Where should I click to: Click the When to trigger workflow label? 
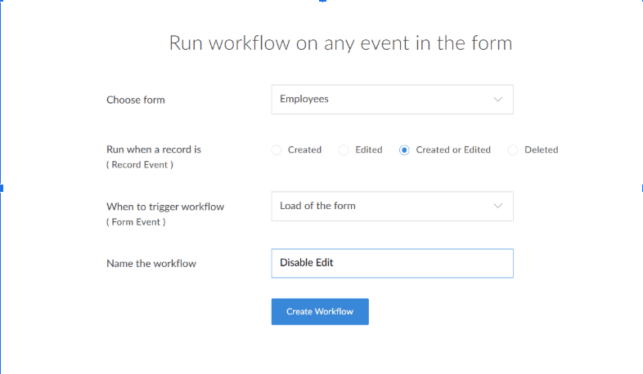tap(165, 207)
